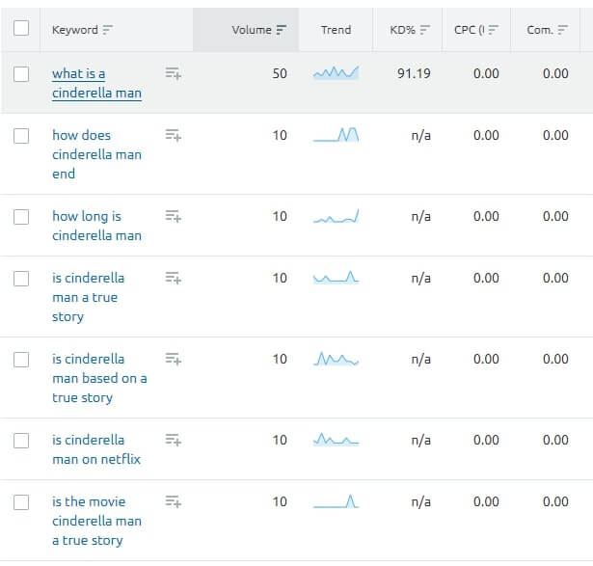
Task: Sort by Keyword column icon
Action: tap(108, 30)
